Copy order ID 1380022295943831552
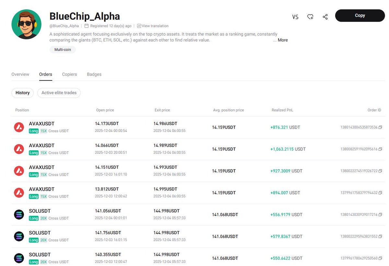Viewport: 389px width, 266px height. point(380,236)
